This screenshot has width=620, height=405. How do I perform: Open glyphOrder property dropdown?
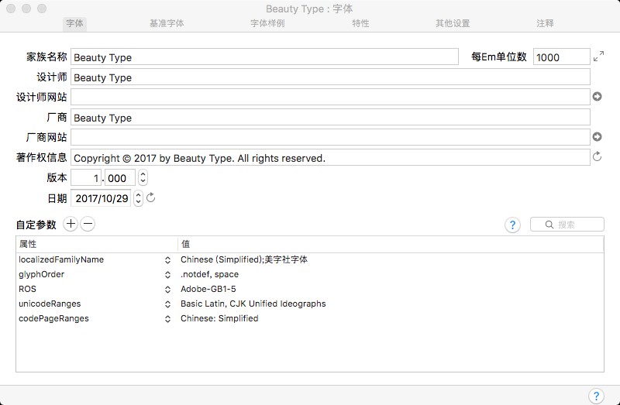[167, 275]
